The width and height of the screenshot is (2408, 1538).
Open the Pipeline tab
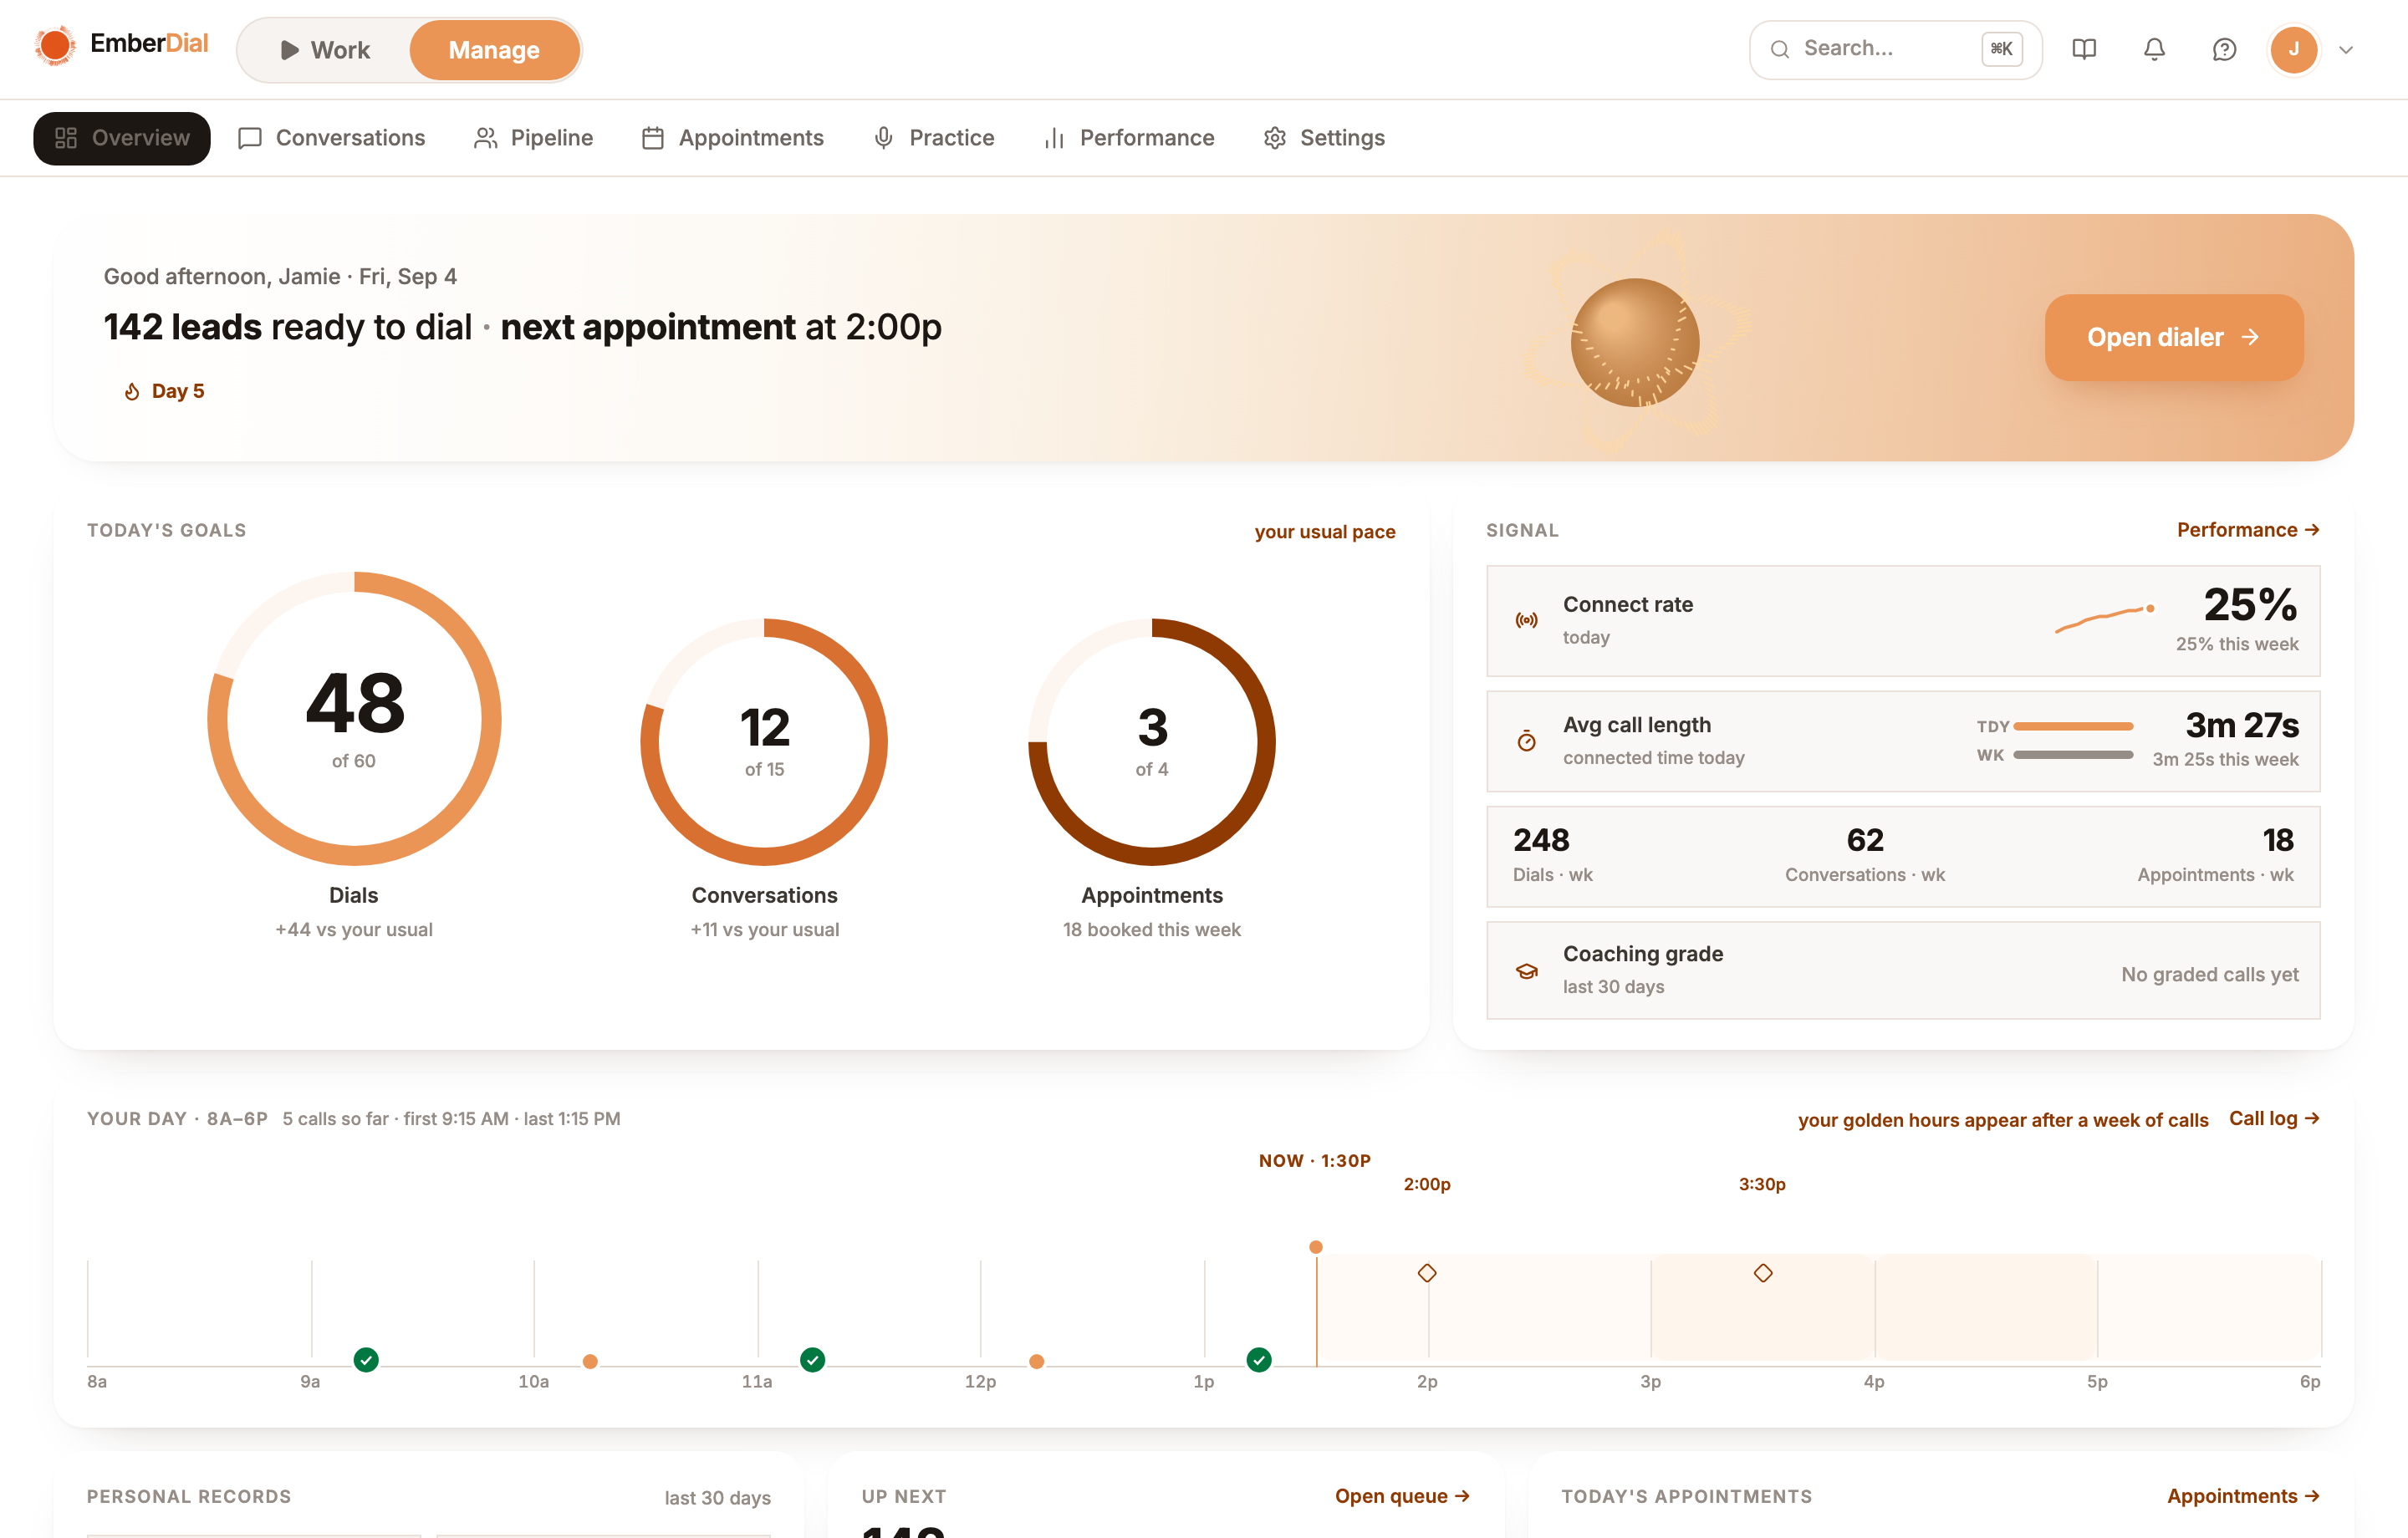coord(533,138)
